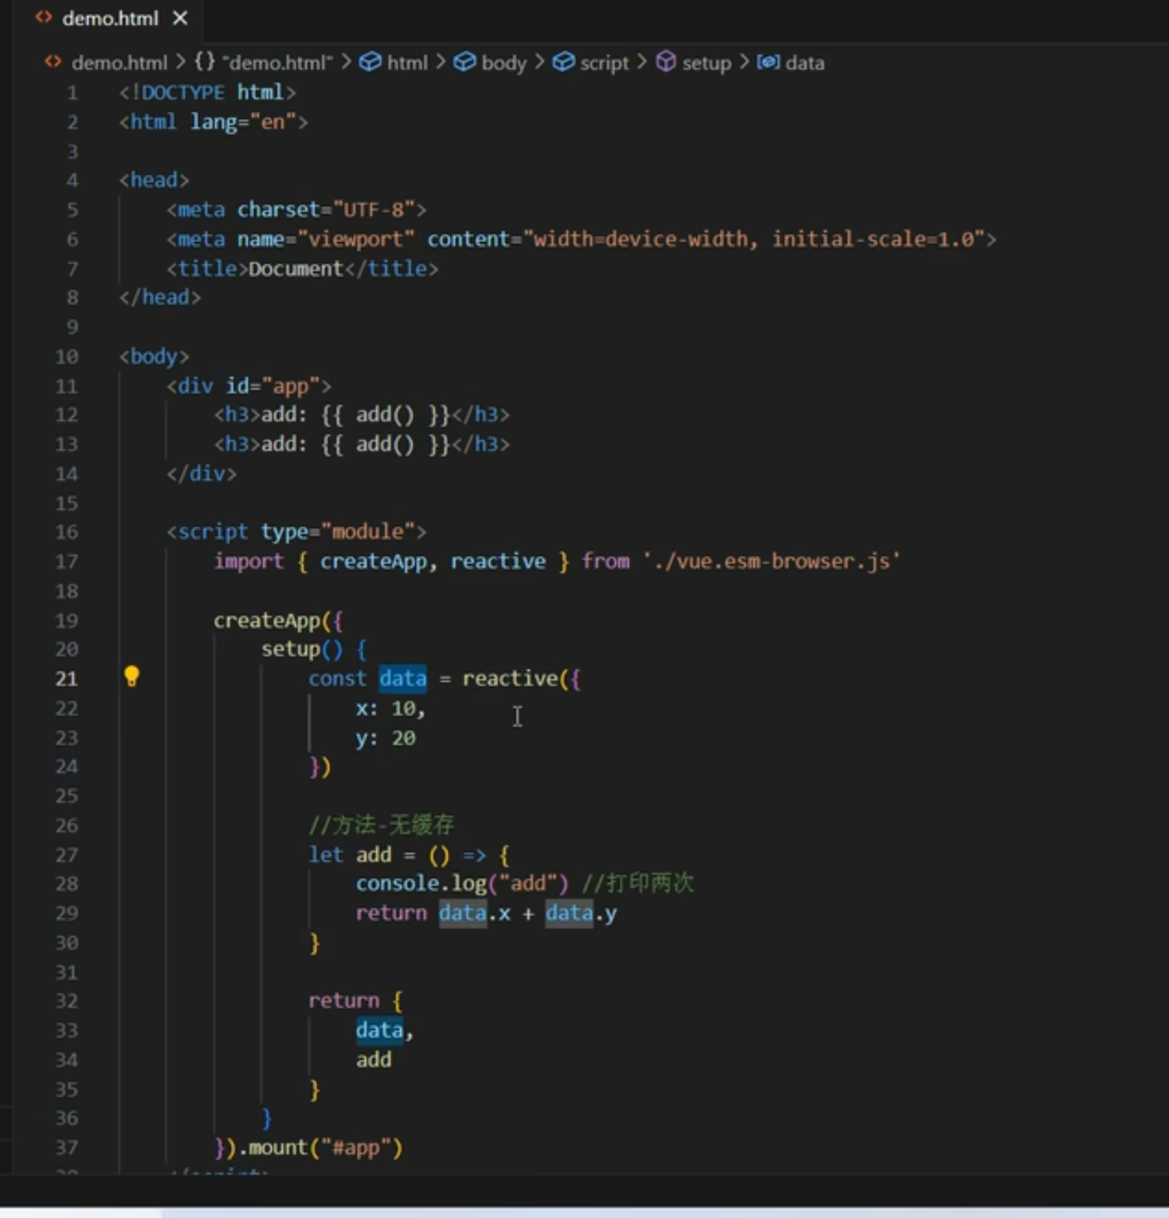The height and width of the screenshot is (1218, 1169).
Task: Click the second h3 add() line on line 13
Action: [x=361, y=444]
